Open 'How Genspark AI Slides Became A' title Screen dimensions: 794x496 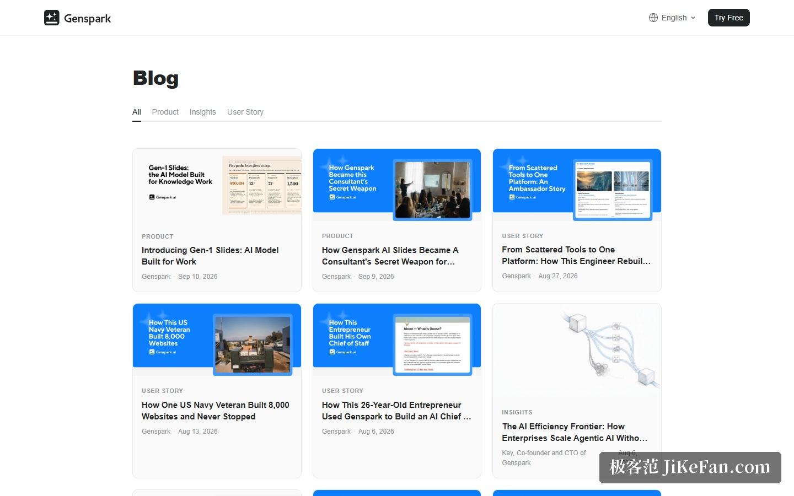click(x=390, y=256)
